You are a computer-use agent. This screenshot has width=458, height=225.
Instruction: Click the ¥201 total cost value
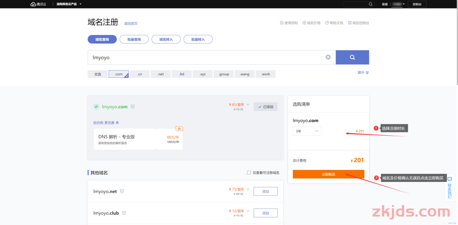pyautogui.click(x=357, y=160)
